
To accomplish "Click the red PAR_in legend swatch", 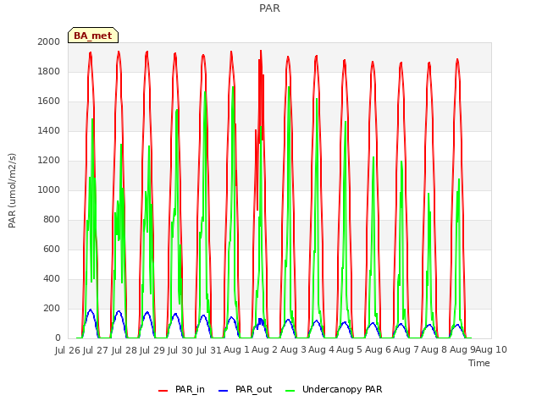I will click(163, 391).
